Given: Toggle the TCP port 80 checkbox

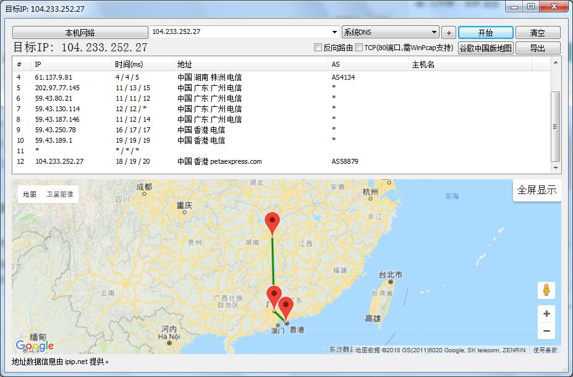Looking at the screenshot, I should coord(359,48).
